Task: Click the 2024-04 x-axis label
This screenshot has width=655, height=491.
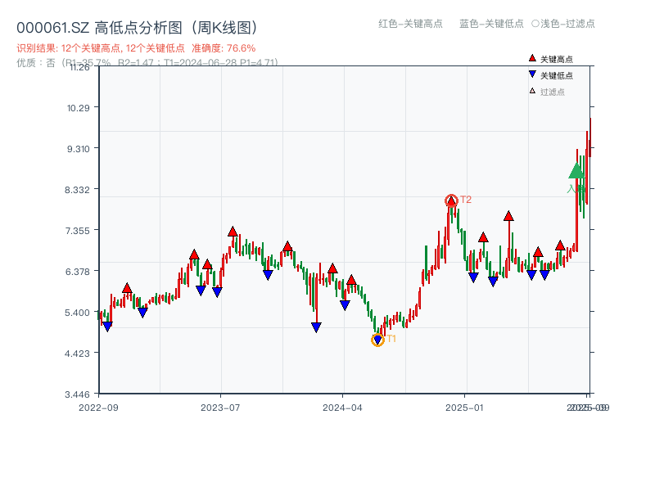Action: pos(342,408)
